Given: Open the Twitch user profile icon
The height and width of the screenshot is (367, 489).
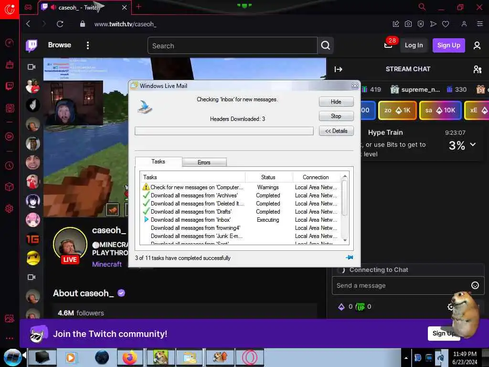Looking at the screenshot, I should (x=477, y=45).
